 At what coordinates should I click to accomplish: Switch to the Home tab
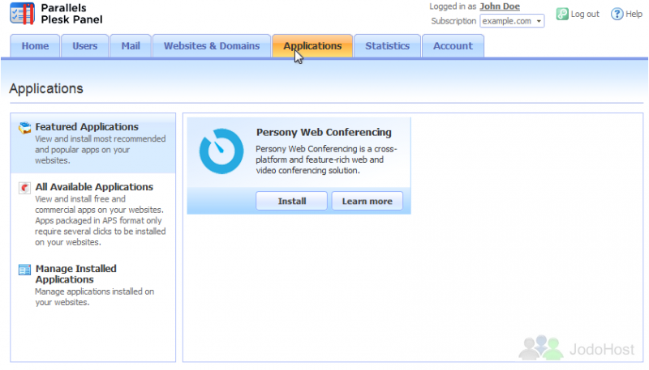(x=35, y=46)
